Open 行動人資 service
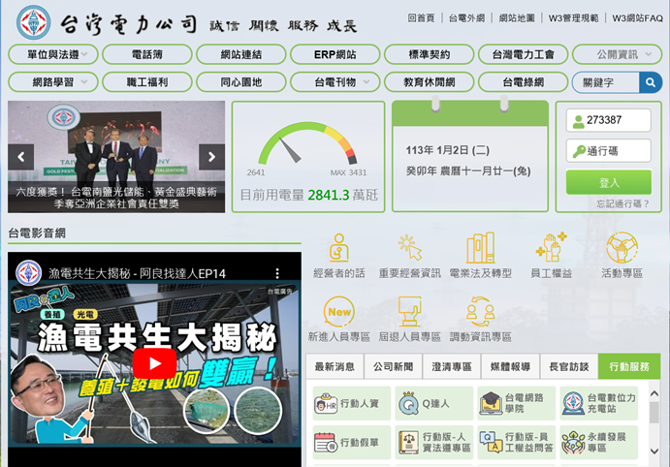670x467 pixels. click(352, 403)
